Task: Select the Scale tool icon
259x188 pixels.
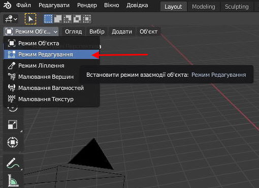Action: coord(13,125)
